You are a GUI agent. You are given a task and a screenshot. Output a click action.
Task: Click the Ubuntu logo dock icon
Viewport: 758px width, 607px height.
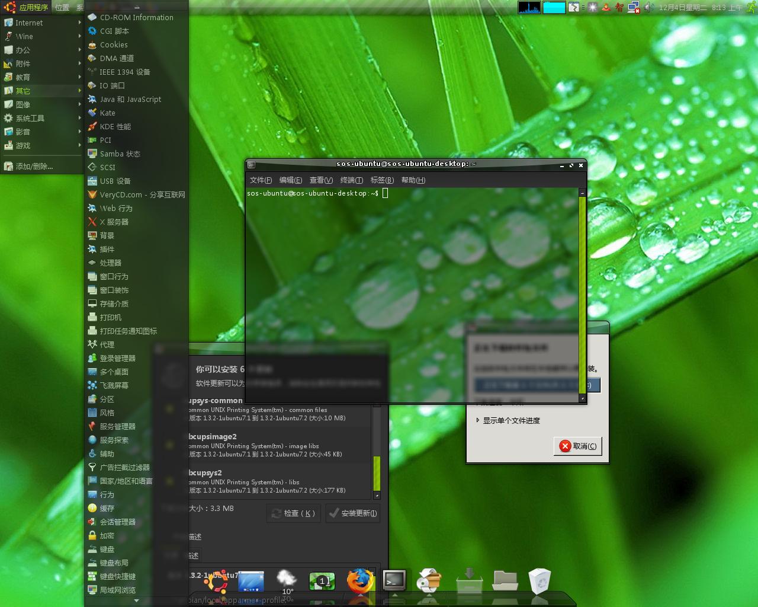(x=216, y=581)
